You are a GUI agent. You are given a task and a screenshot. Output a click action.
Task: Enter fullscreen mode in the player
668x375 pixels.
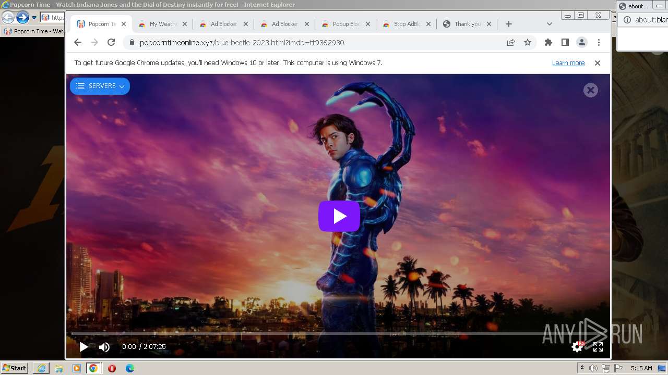[x=598, y=347]
